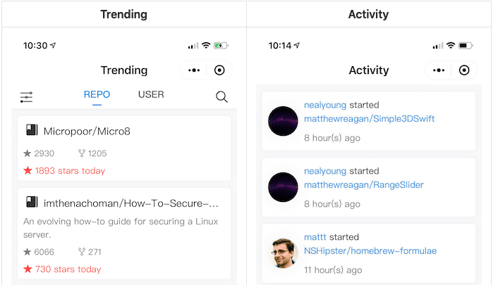493x285 pixels.
Task: Open matthewreagan/RangeSlider link
Action: point(363,184)
